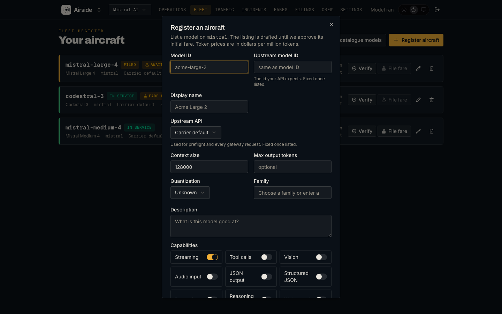The height and width of the screenshot is (314, 502).
Task: Click the stamp icon in mistral-medium-4 File fare
Action: click(384, 131)
